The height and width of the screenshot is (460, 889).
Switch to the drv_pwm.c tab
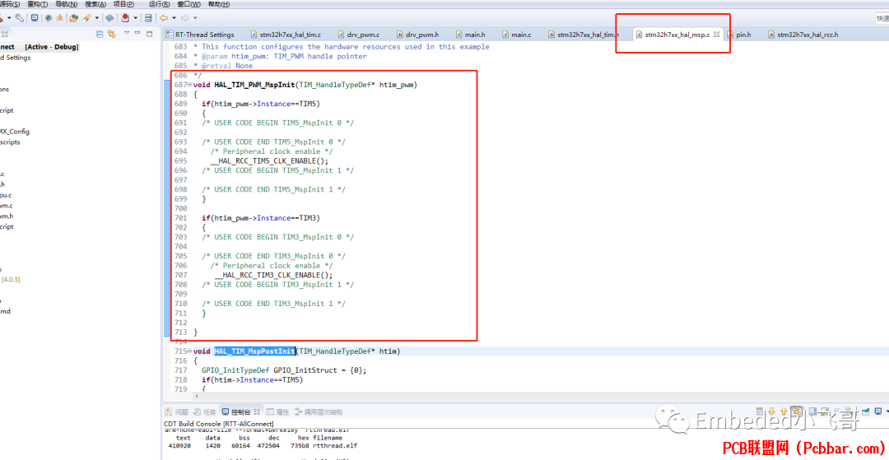click(358, 35)
